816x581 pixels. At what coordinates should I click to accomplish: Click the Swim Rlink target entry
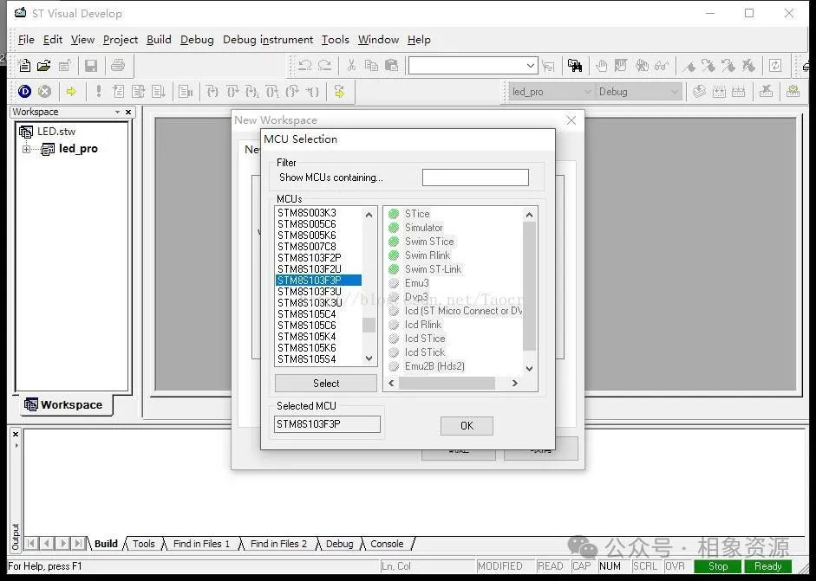(x=428, y=255)
